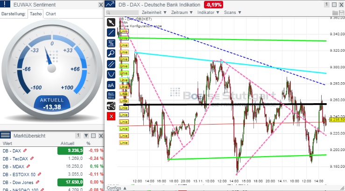Click the AKTUELL -13,38 sentiment readout
345x191 pixels.
click(x=52, y=103)
